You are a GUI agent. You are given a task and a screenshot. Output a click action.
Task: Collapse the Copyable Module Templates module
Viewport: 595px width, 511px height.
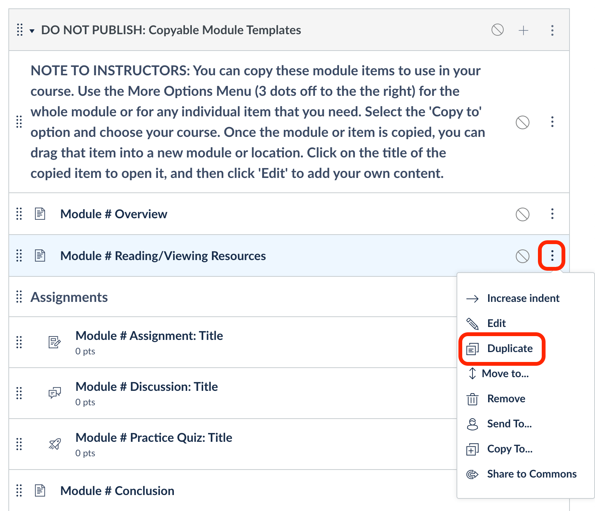pos(32,31)
